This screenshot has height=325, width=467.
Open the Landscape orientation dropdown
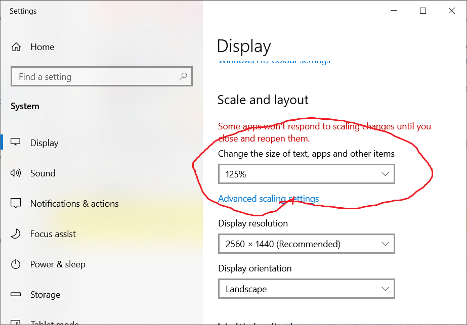[306, 289]
